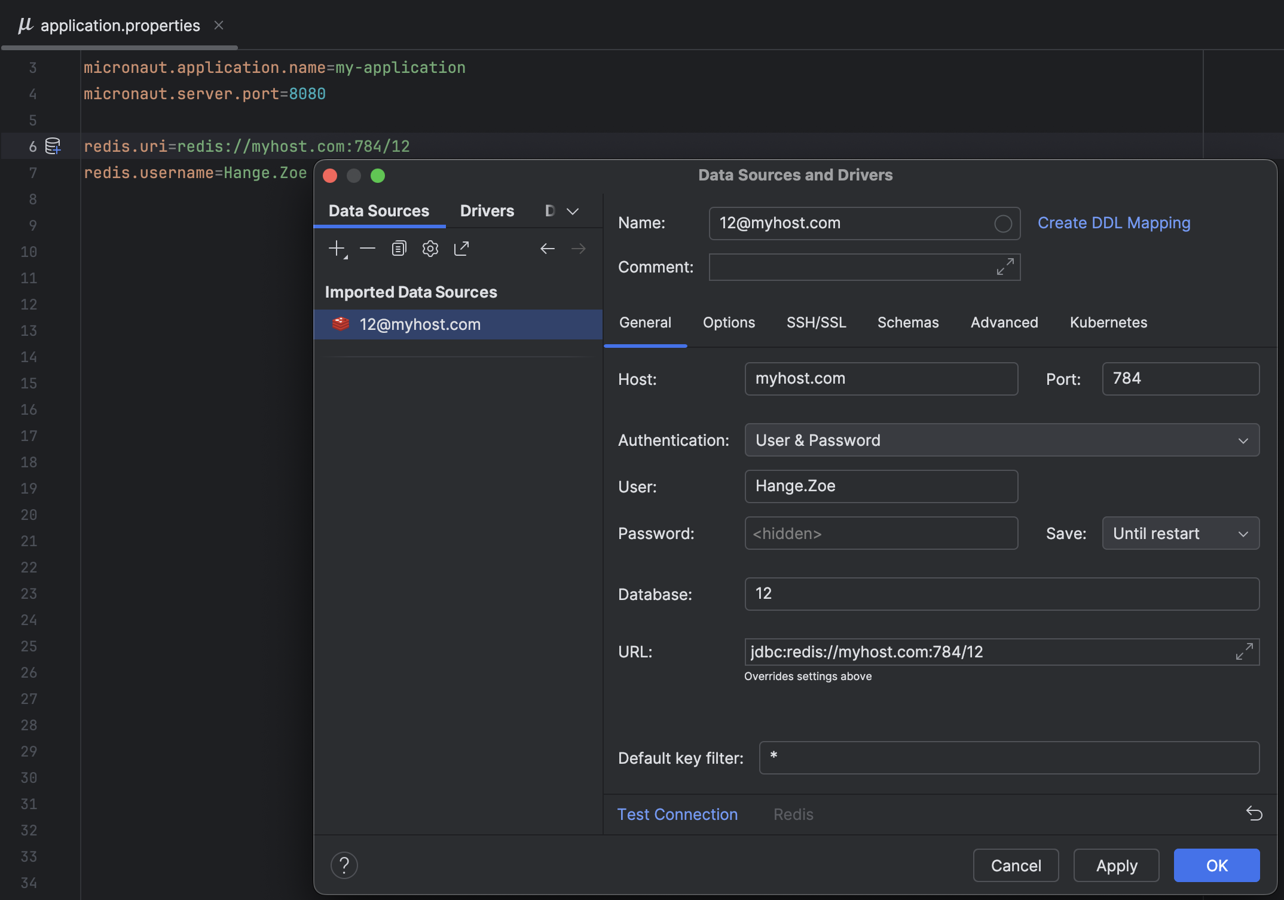Expand the URL field editor icon
Image resolution: width=1284 pixels, height=900 pixels.
[1244, 652]
